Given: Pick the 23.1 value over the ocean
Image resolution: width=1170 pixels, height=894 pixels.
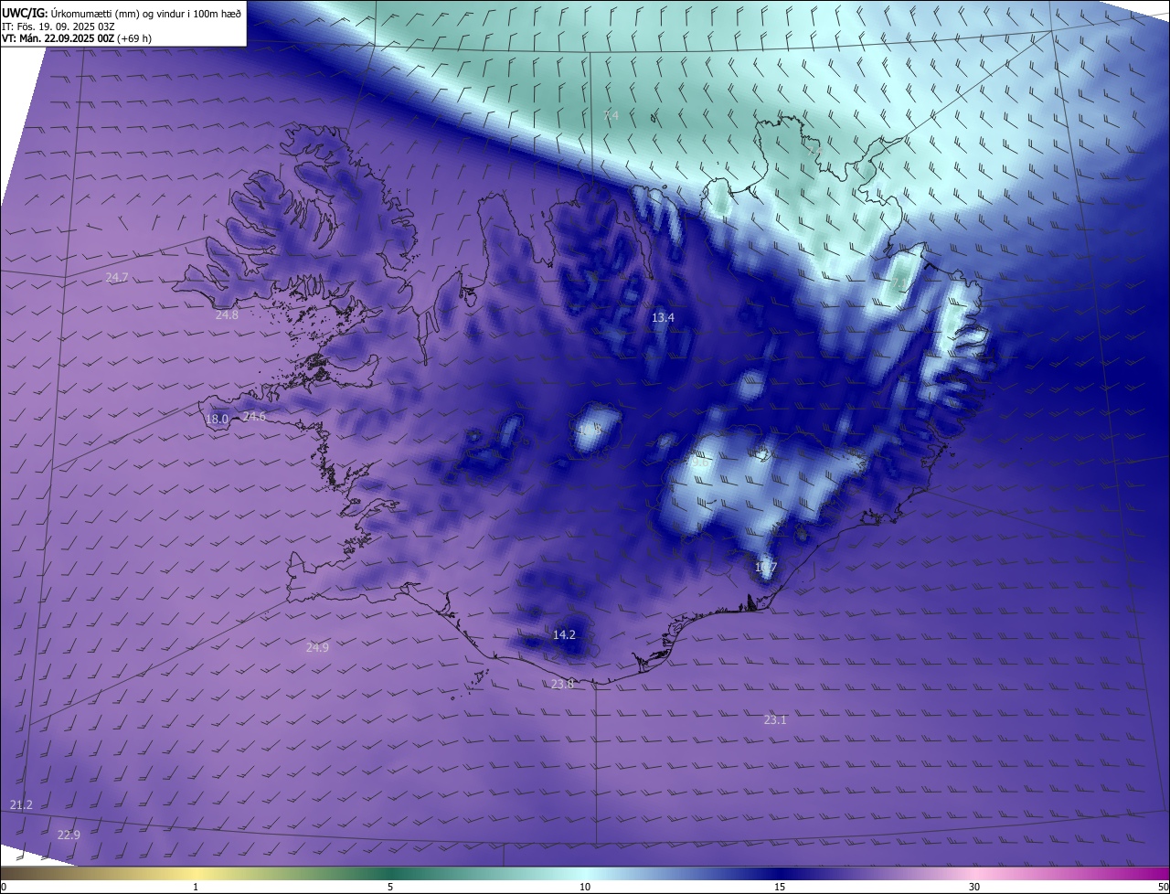Looking at the screenshot, I should [775, 720].
